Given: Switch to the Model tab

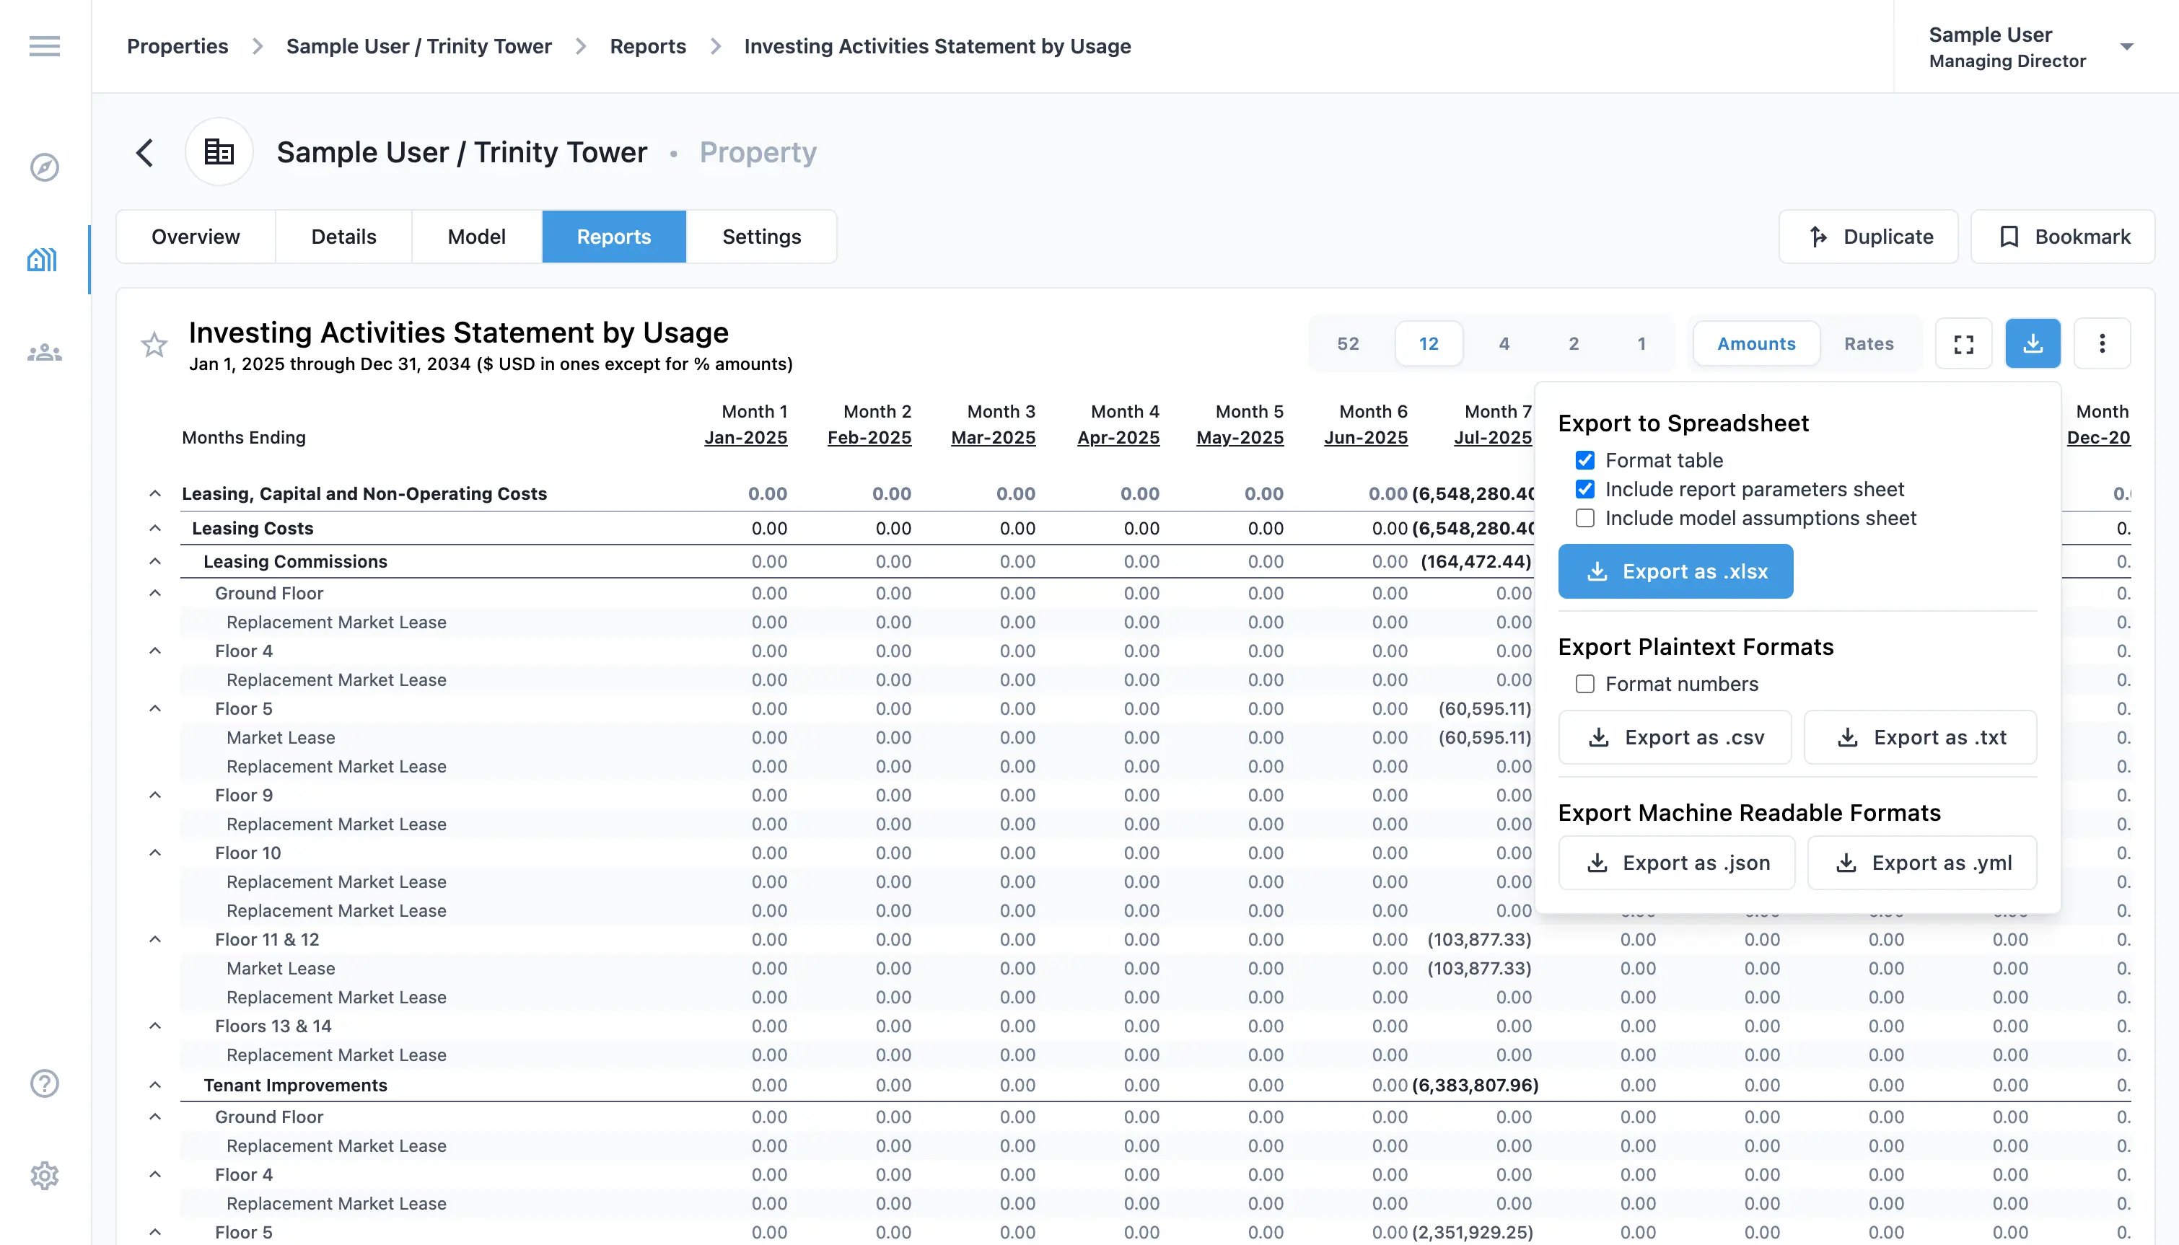Looking at the screenshot, I should point(476,237).
